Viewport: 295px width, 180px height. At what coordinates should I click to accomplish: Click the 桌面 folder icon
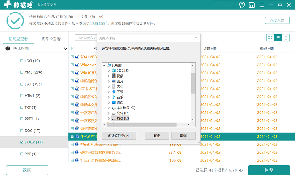[114, 102]
